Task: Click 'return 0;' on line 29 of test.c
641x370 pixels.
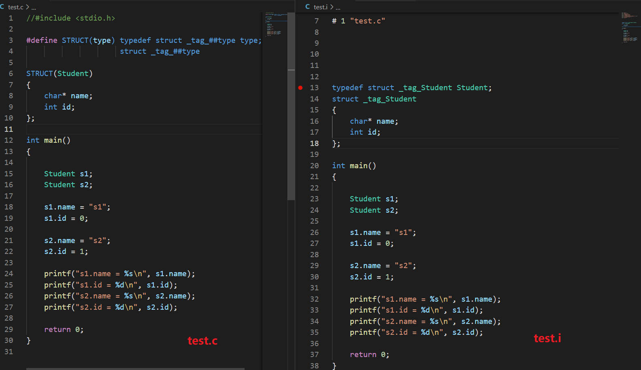Action: [x=64, y=330]
